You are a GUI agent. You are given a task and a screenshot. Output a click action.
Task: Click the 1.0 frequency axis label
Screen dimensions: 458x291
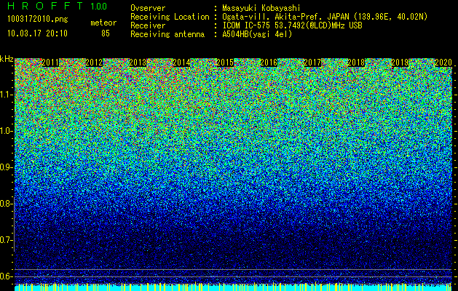[x=6, y=131]
